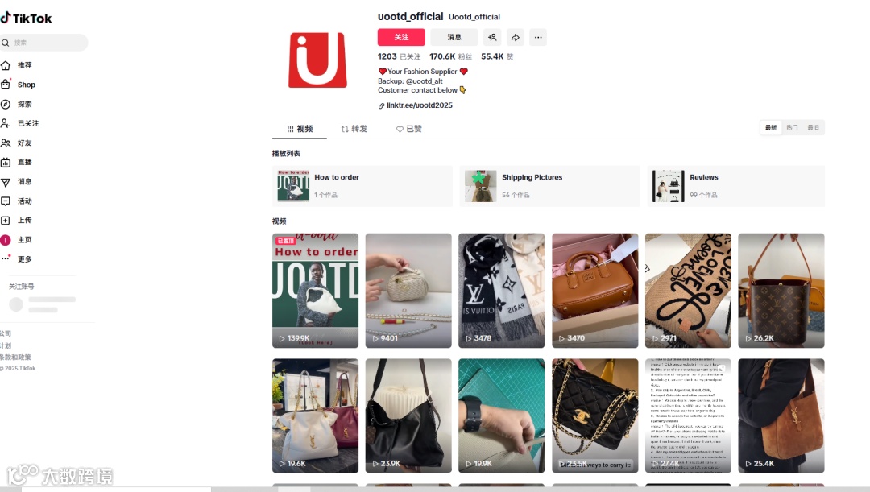Switch to the Liked tab
Screen dimensions: 870x492
click(x=409, y=129)
